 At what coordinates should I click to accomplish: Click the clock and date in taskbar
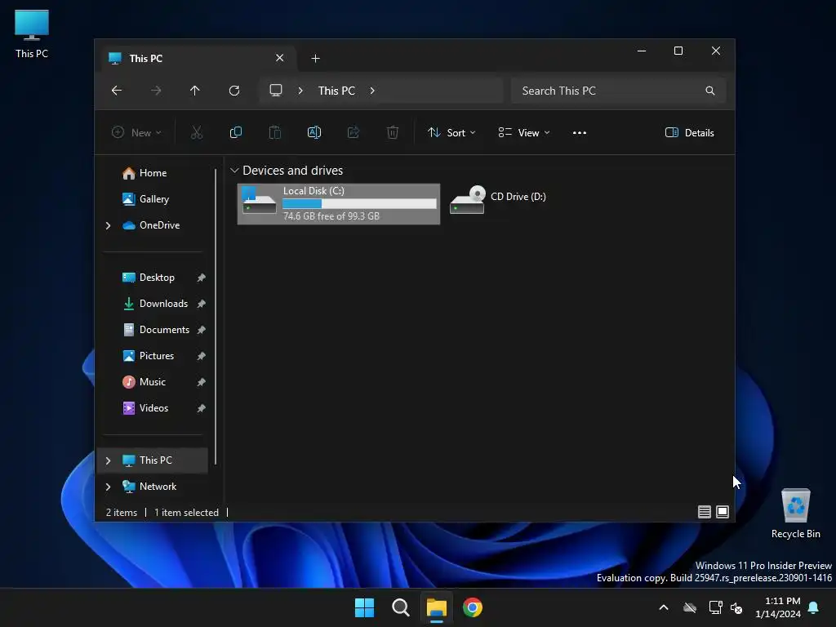[x=778, y=607]
